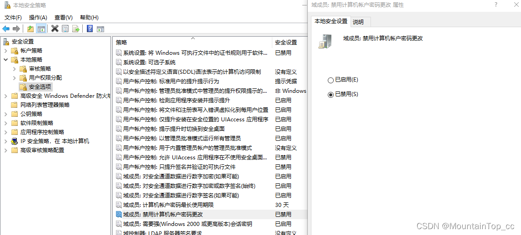Click the black X delete toolbar icon
The height and width of the screenshot is (235, 521).
[x=55, y=29]
